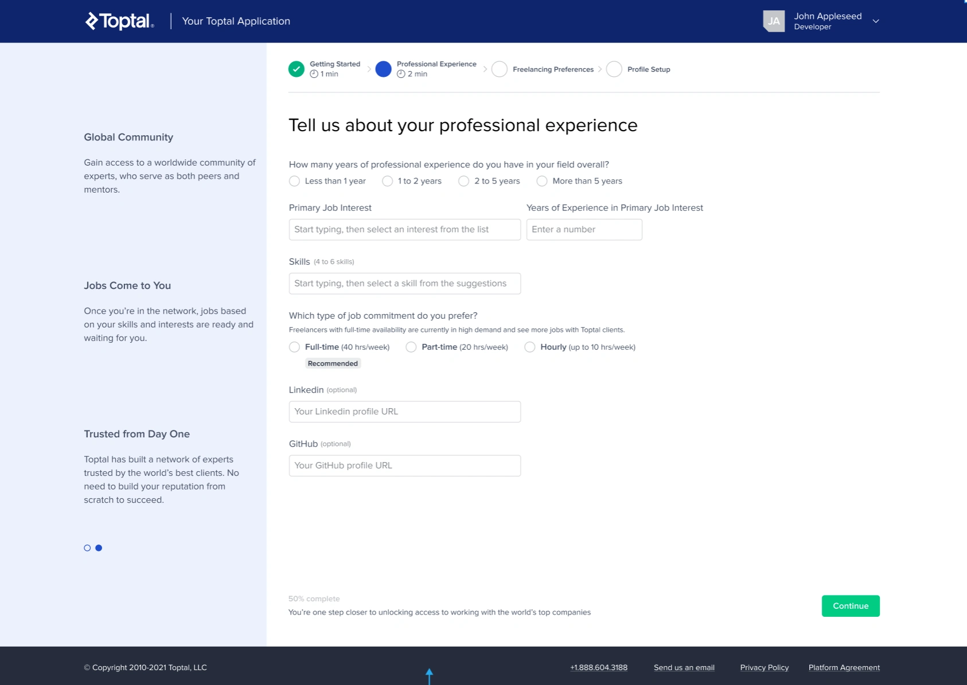Click the Years of Experience number field
The image size is (967, 685).
click(x=584, y=229)
